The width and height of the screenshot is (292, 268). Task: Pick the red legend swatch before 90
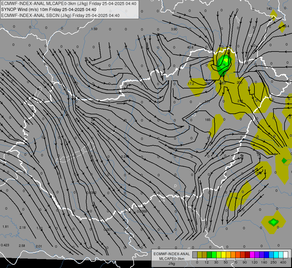tap(242, 255)
